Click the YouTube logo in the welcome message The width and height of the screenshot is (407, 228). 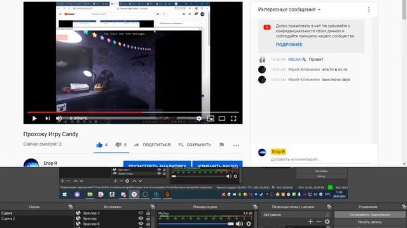267,27
